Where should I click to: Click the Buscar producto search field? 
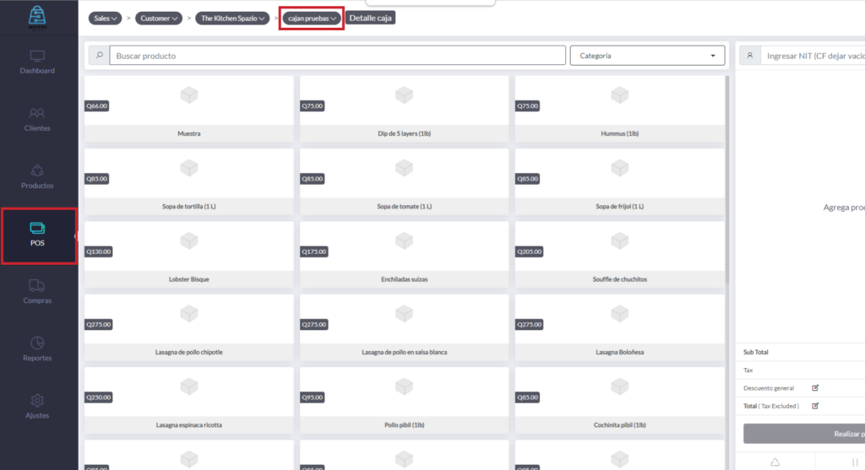[x=338, y=56]
